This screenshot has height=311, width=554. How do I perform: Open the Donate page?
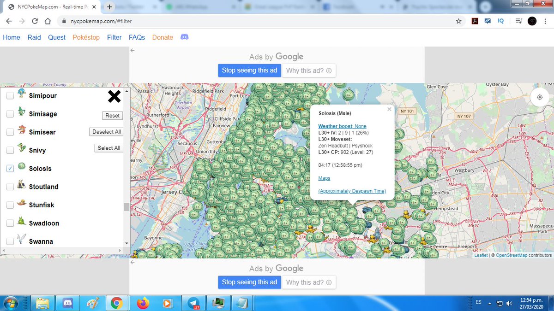tap(163, 37)
